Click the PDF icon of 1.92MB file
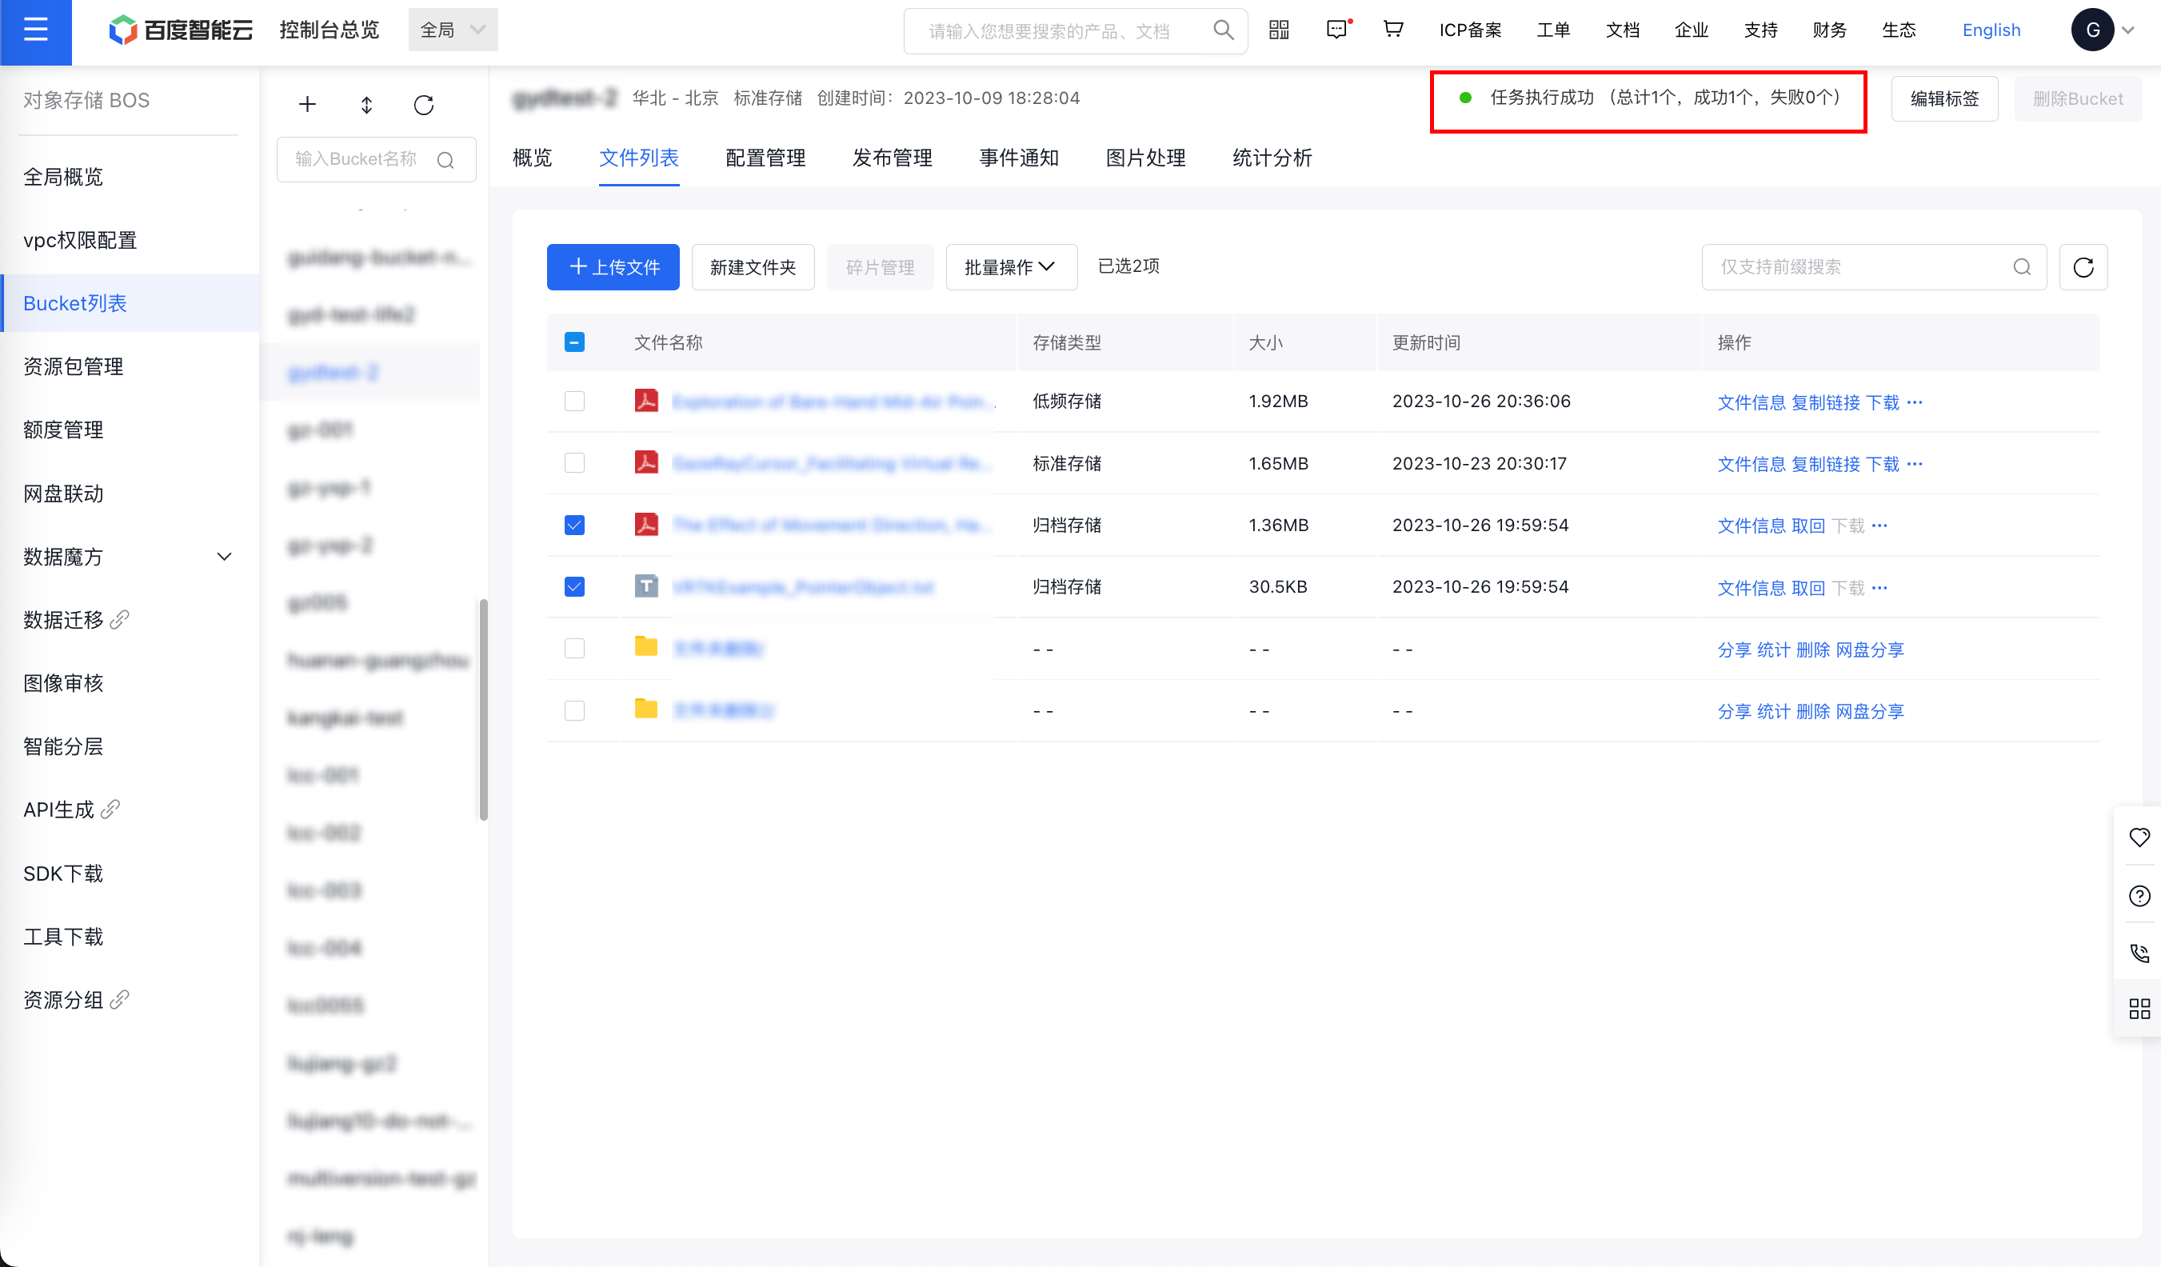Viewport: 2161px width, 1267px height. pos(645,401)
